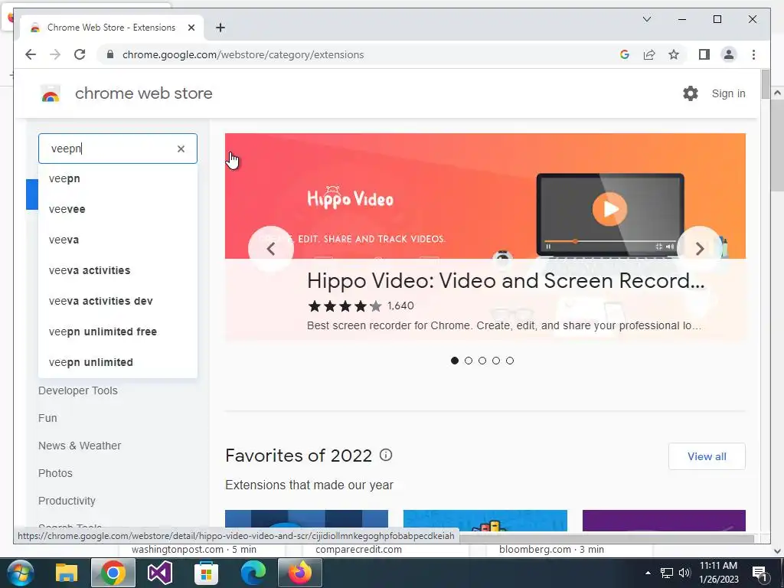Image resolution: width=784 pixels, height=588 pixels.
Task: Open the Chrome three-dot menu
Action: pos(753,54)
